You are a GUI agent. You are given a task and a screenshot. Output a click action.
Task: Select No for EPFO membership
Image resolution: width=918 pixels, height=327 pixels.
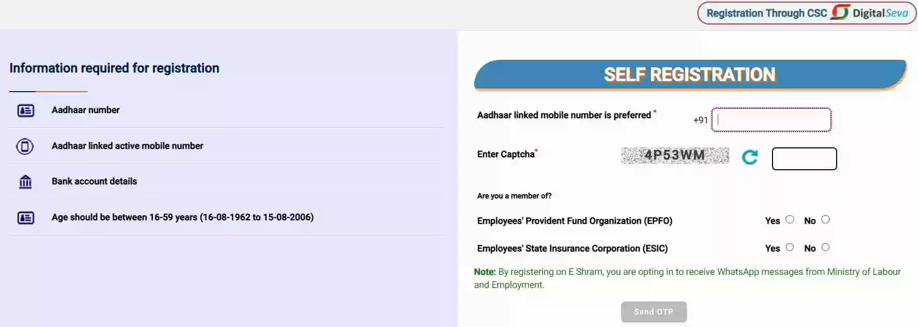pos(825,220)
